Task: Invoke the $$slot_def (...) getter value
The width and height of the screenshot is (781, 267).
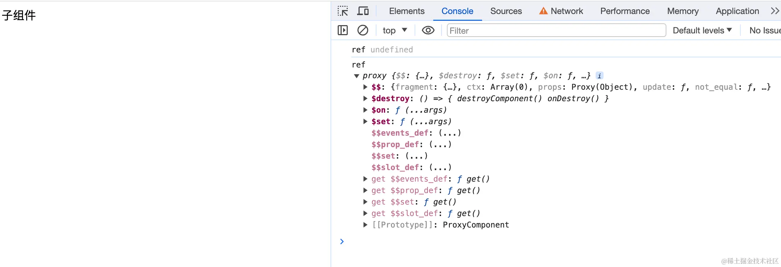Action: coord(440,168)
